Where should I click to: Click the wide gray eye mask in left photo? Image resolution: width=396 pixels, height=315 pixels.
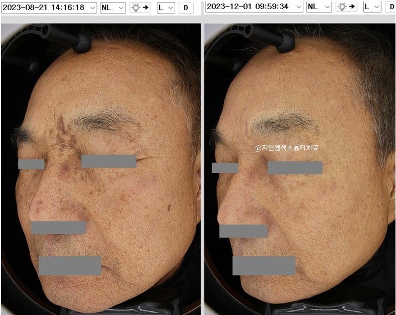point(109,161)
